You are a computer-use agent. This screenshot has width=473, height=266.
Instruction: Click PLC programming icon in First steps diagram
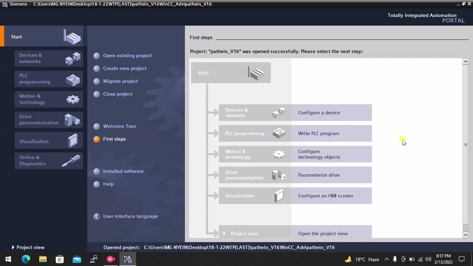pos(279,133)
